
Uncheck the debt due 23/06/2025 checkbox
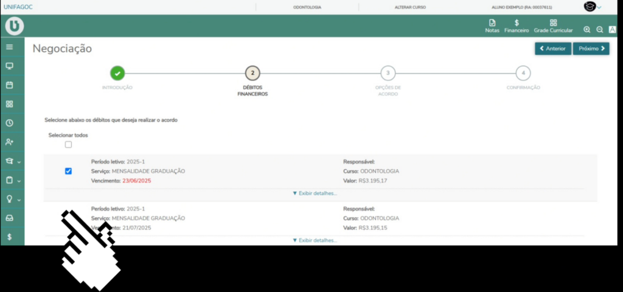coord(68,171)
